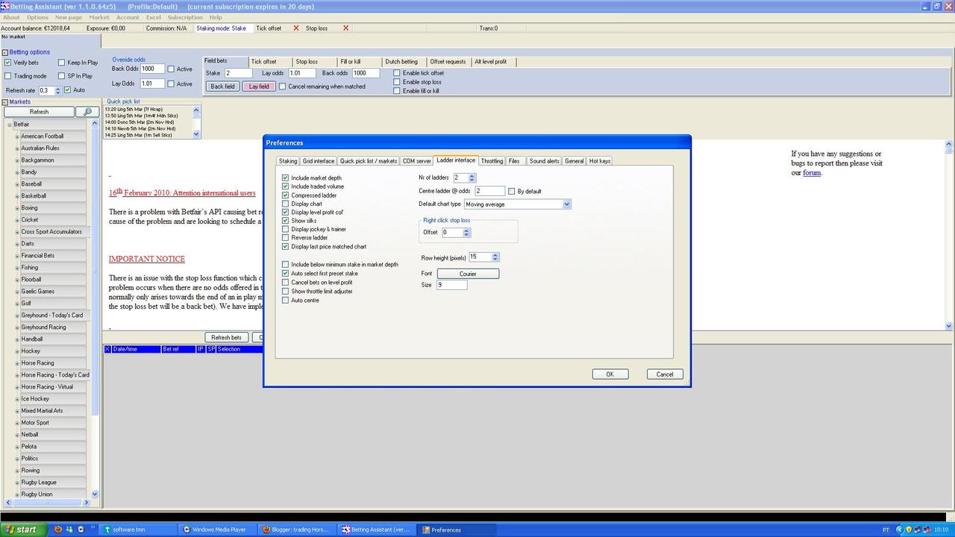Click the Refresh rate spinner arrows
Screen dimensions: 955x537
coord(57,91)
